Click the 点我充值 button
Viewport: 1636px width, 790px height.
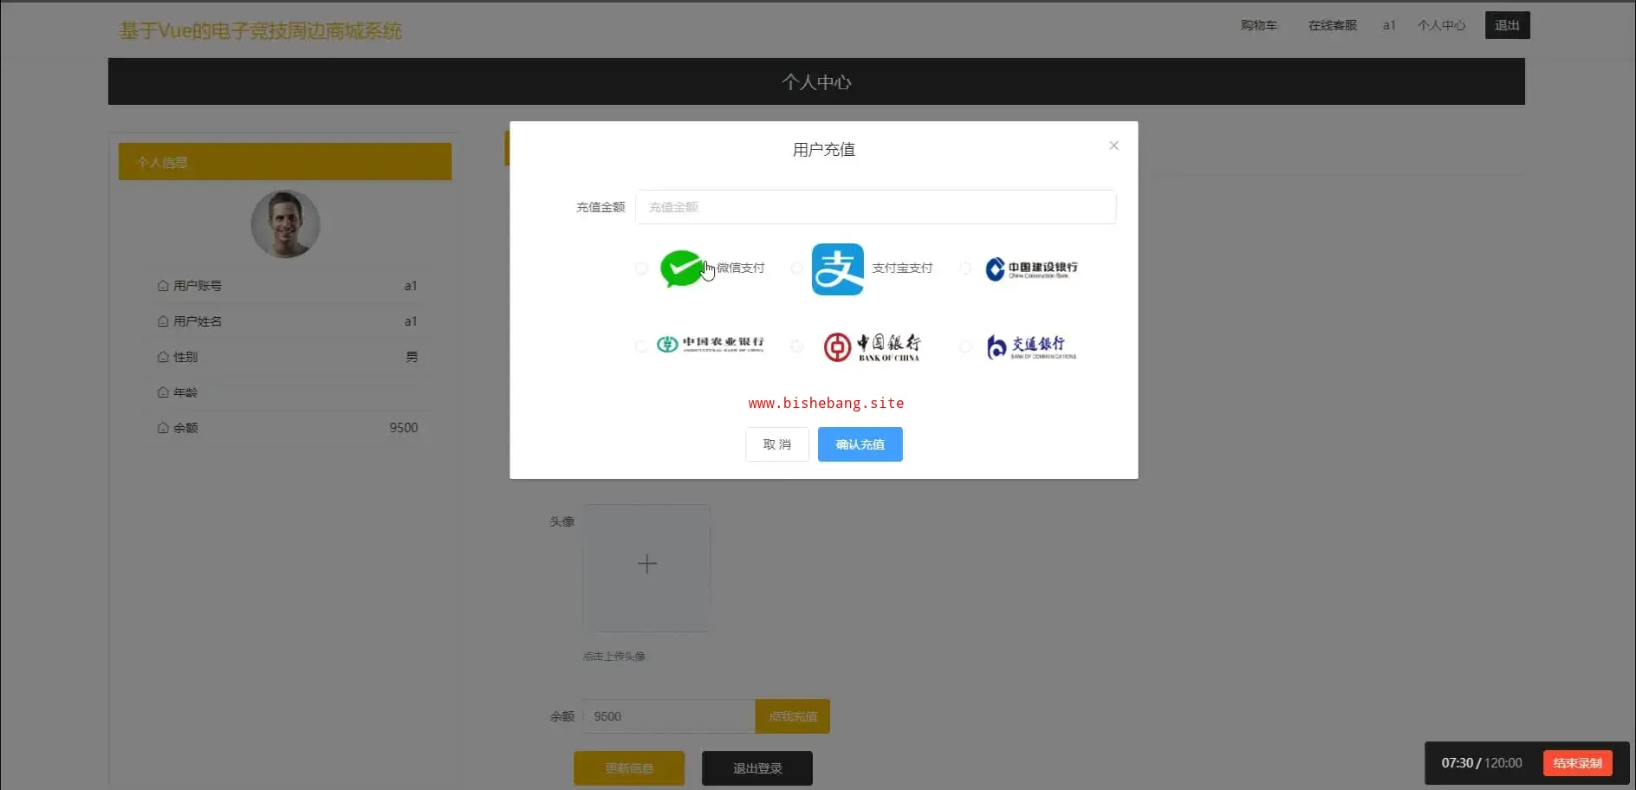(793, 716)
